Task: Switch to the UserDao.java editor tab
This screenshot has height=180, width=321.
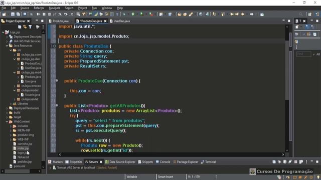Action: coord(120,21)
